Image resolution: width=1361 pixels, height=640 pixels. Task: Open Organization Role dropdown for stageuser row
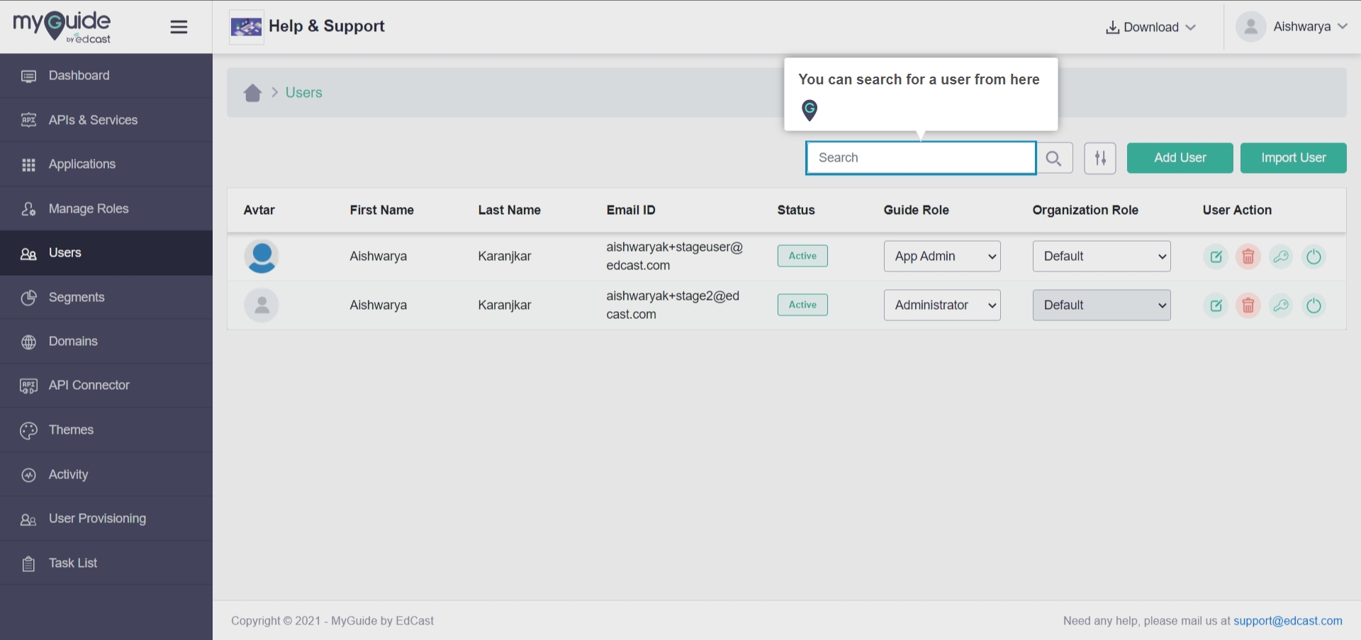1102,257
